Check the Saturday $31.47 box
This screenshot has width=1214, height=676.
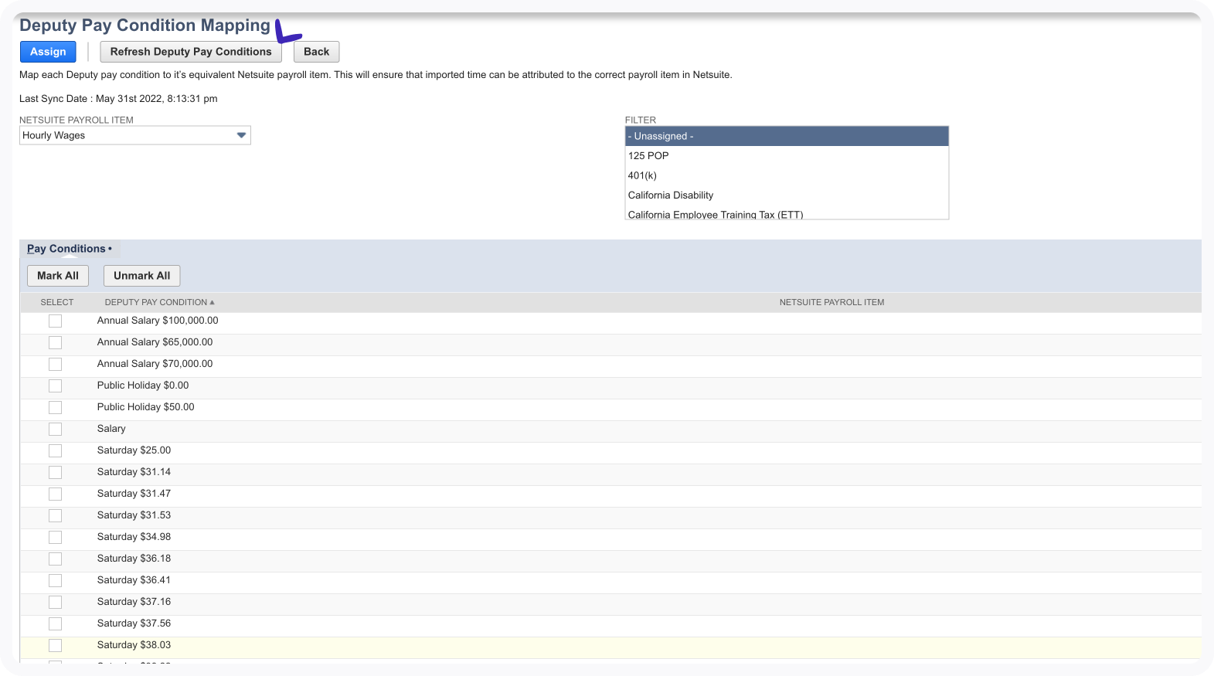pos(55,494)
